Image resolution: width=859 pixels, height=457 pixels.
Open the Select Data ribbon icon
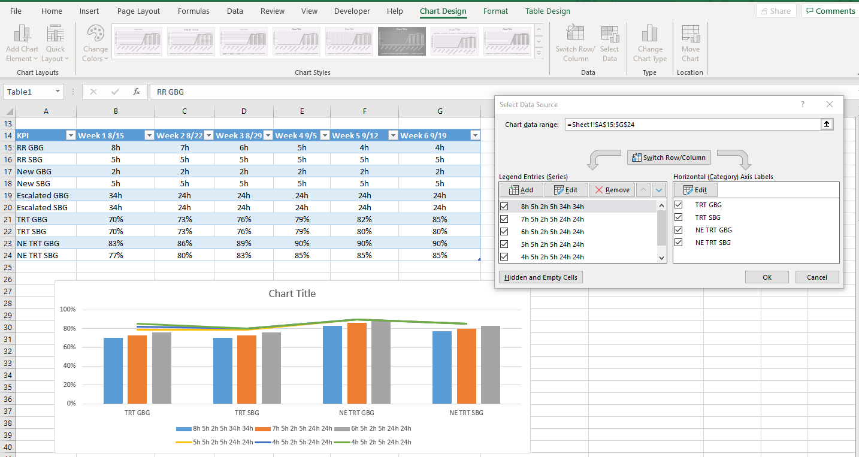pyautogui.click(x=610, y=42)
